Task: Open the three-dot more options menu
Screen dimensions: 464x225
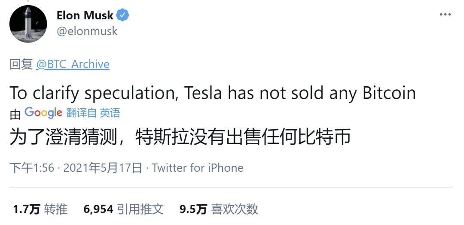Action: pyautogui.click(x=445, y=15)
